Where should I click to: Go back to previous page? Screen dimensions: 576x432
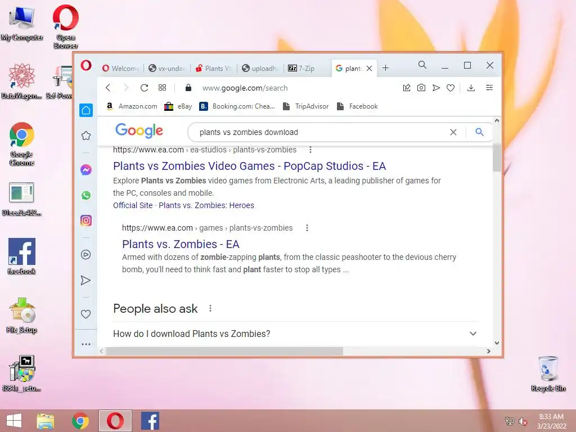[x=108, y=88]
